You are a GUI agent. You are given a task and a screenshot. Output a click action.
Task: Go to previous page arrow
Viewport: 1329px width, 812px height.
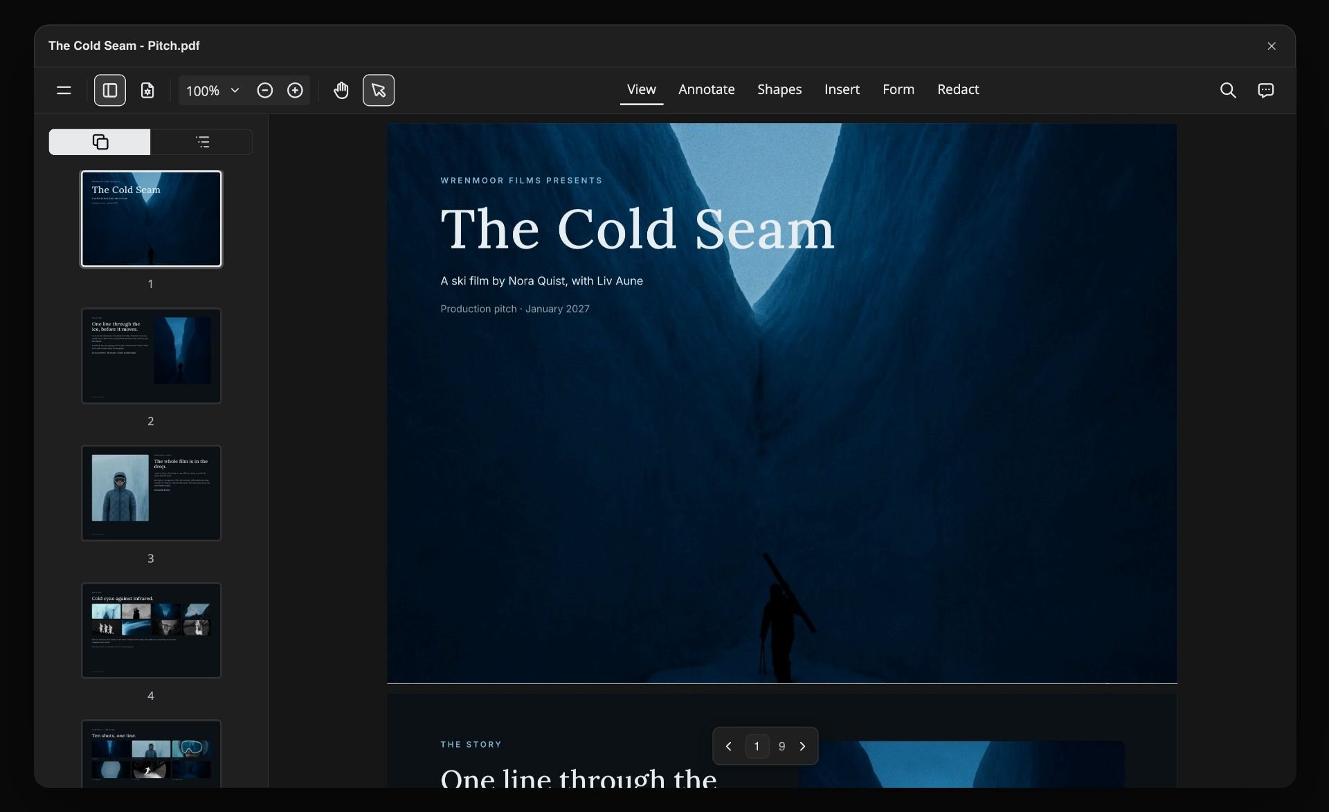point(728,746)
